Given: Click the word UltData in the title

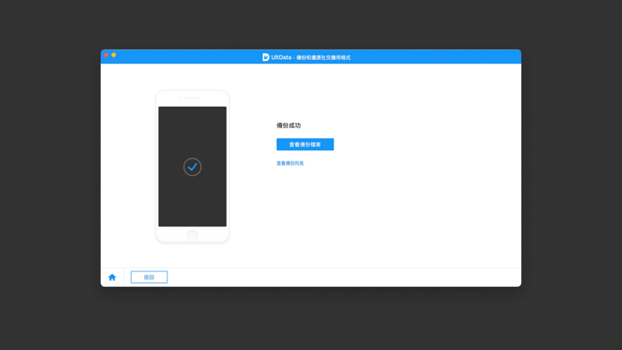Looking at the screenshot, I should [x=281, y=57].
